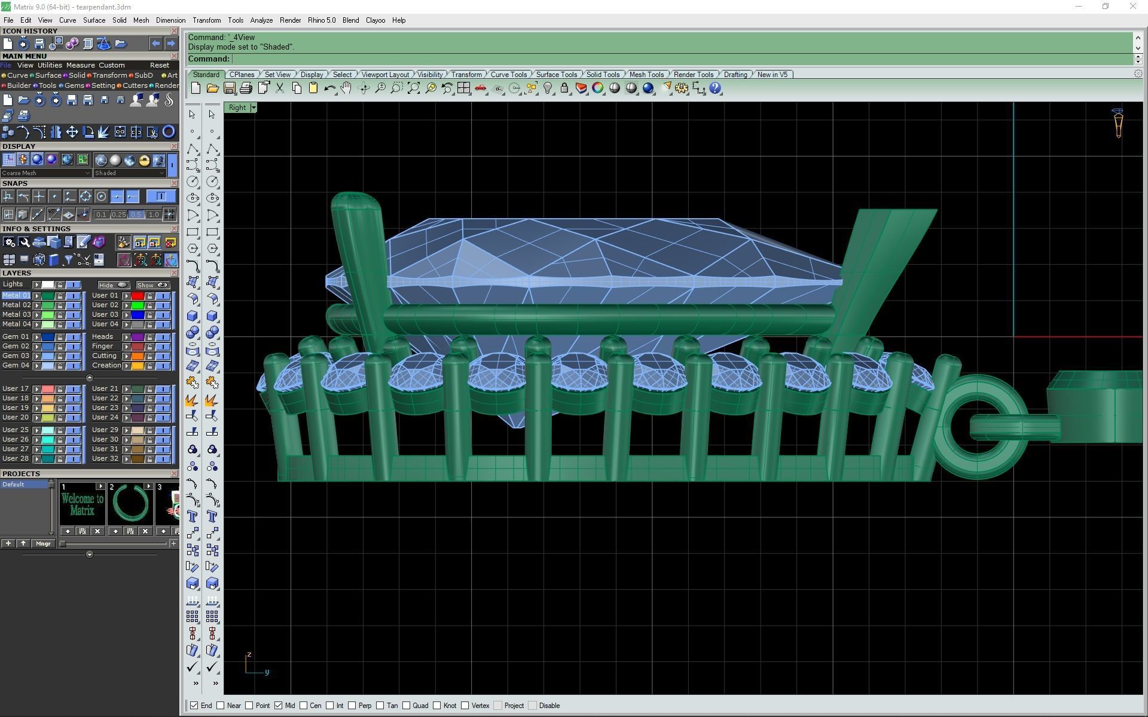Click the padlock Lock Objects icon
The width and height of the screenshot is (1148, 717).
[564, 88]
